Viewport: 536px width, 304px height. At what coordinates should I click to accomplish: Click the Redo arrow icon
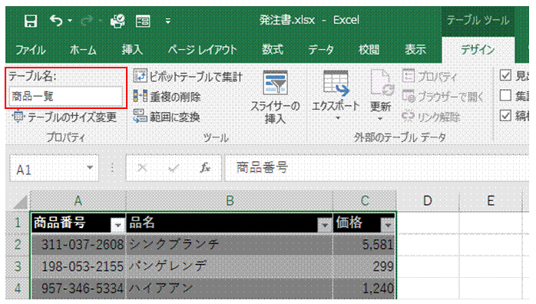click(x=88, y=21)
